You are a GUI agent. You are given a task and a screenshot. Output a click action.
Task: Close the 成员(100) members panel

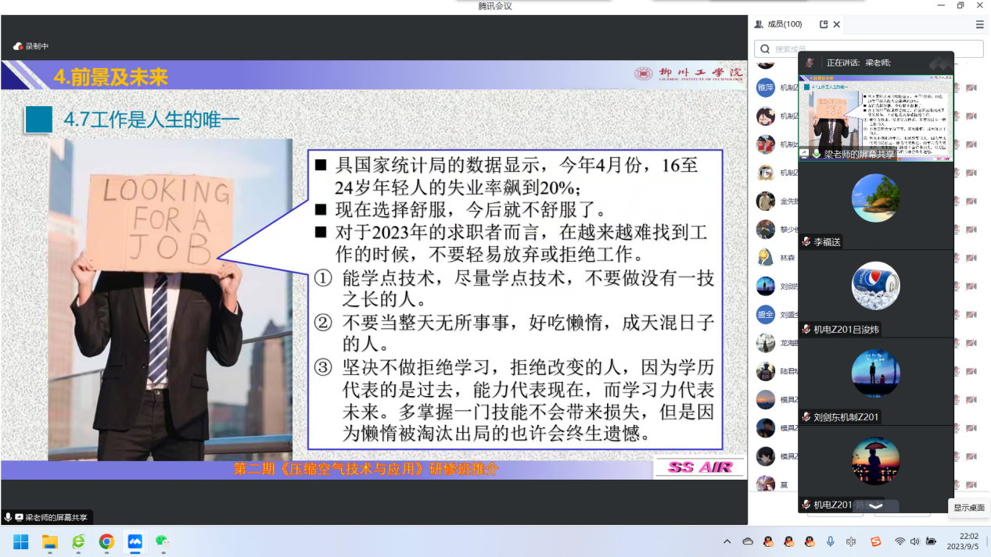[837, 24]
